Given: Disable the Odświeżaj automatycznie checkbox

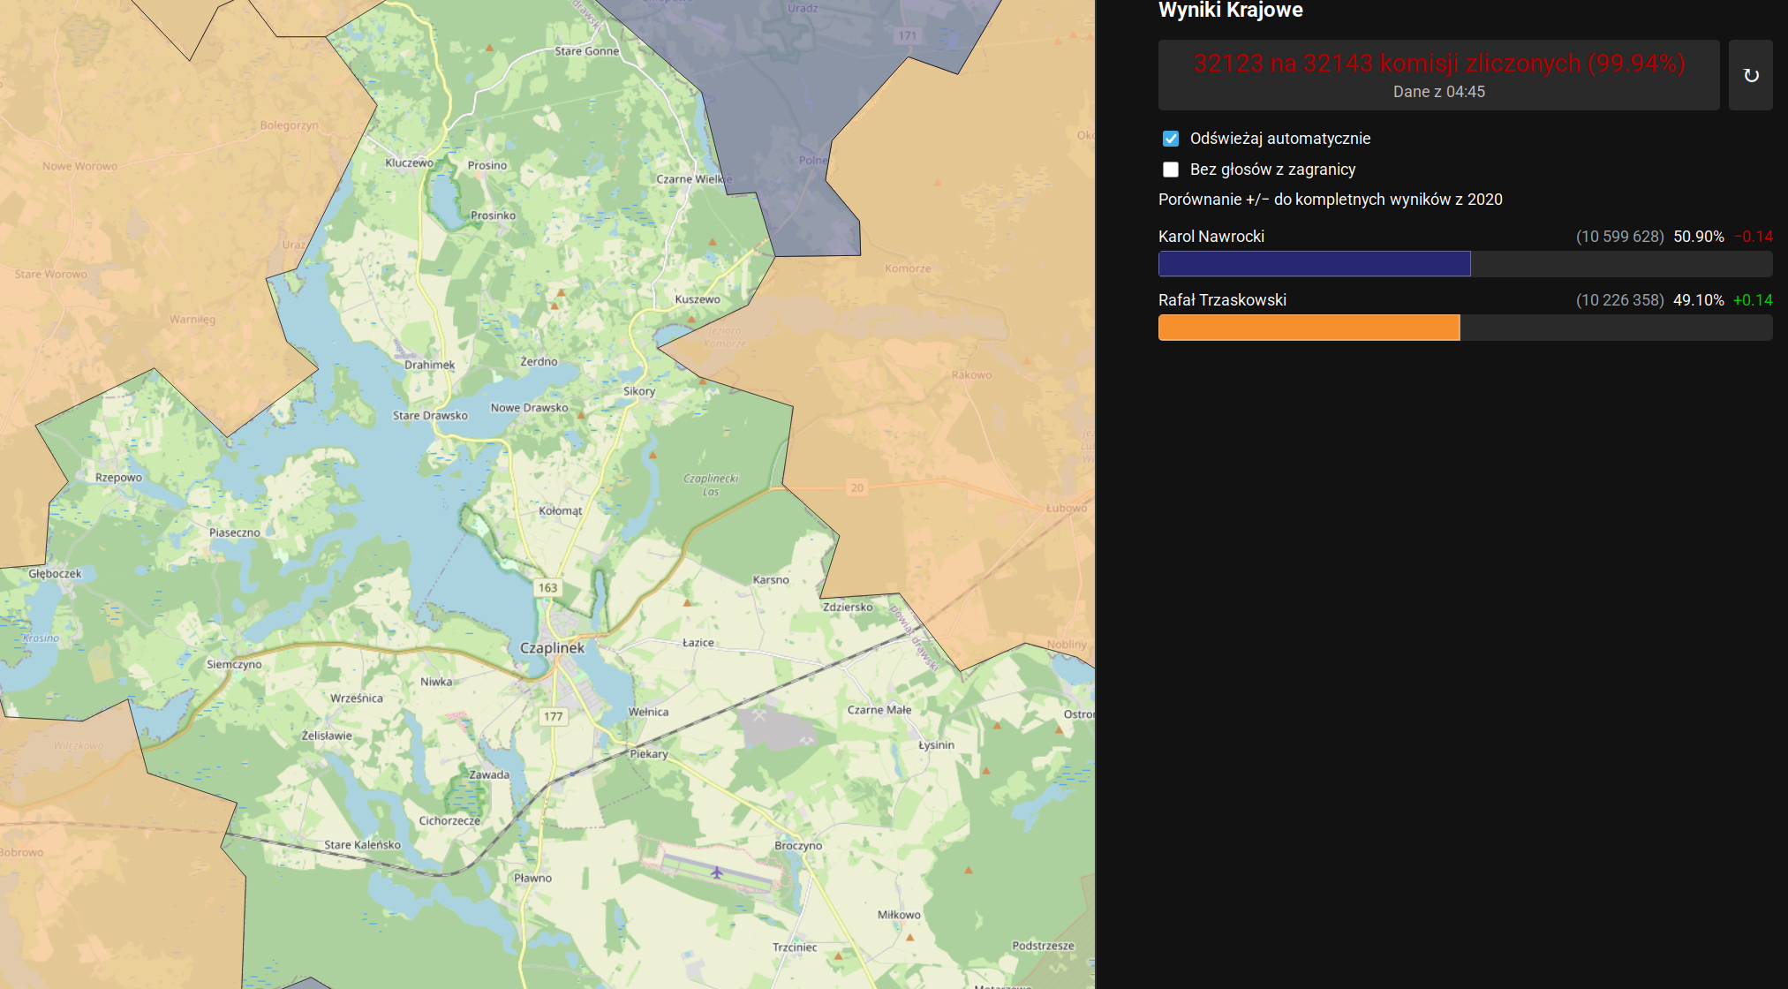Looking at the screenshot, I should pos(1171,139).
